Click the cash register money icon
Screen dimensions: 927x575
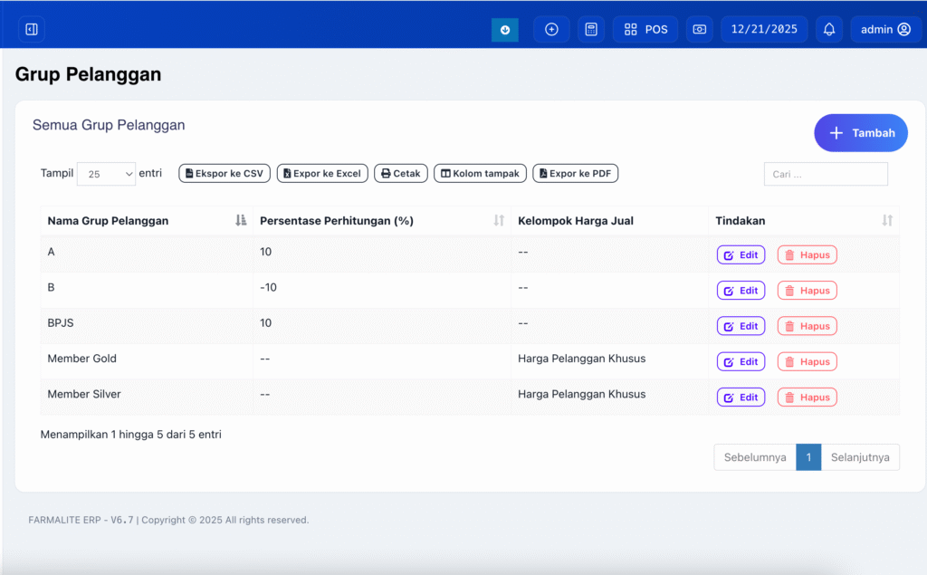(699, 30)
